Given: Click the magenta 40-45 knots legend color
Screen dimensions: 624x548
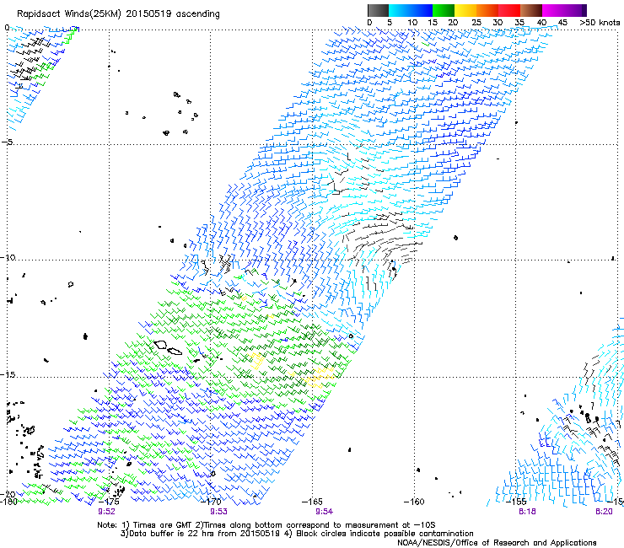Looking at the screenshot, I should pos(553,10).
